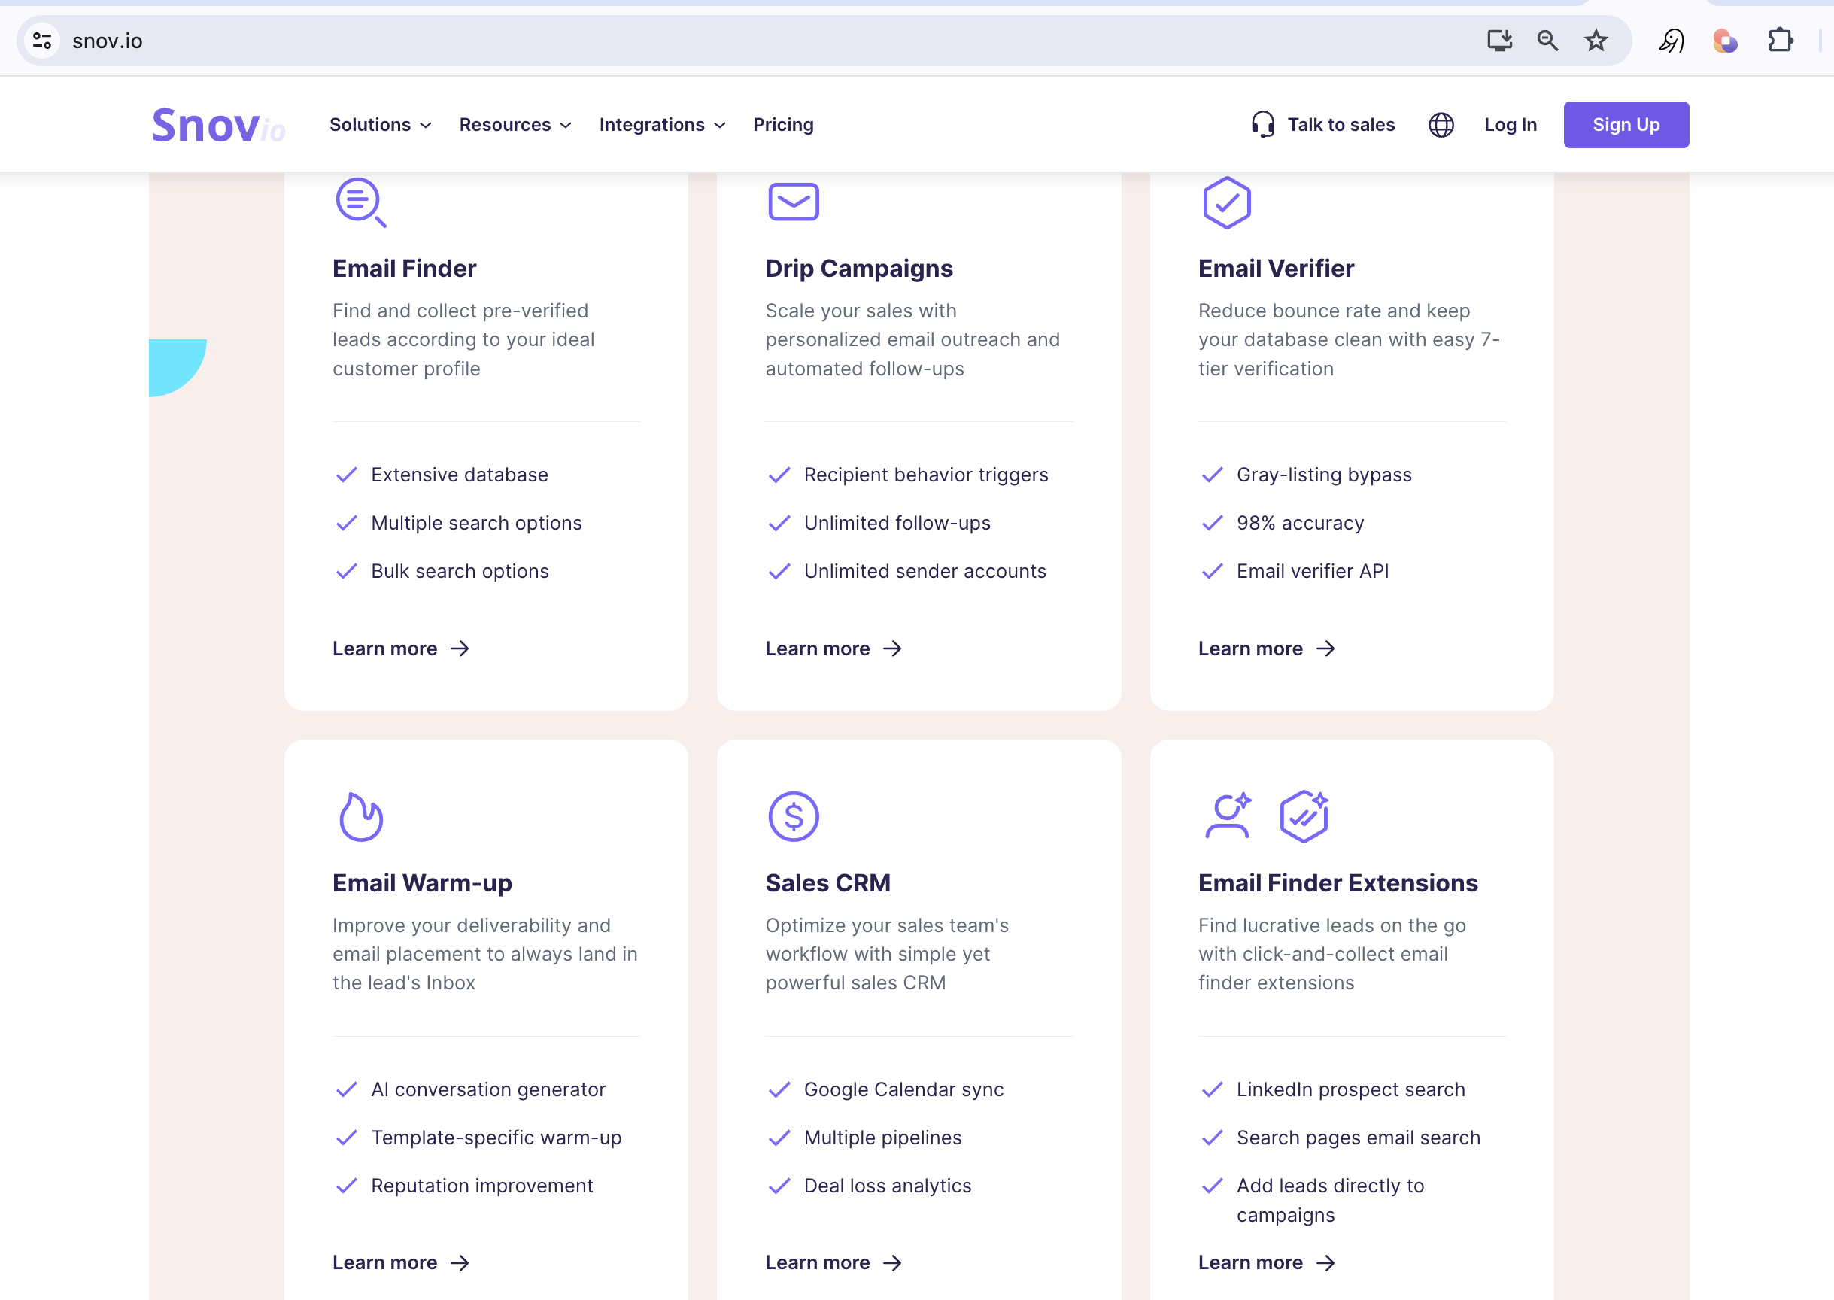Click the Email Warm-up flame icon
The width and height of the screenshot is (1834, 1300).
click(360, 816)
